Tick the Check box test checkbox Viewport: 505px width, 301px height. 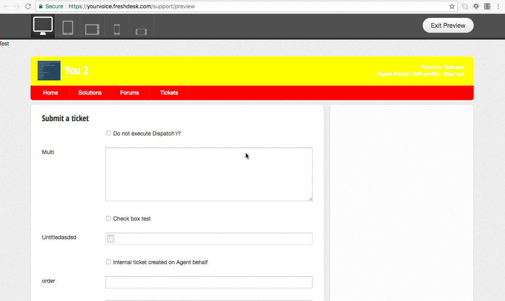(x=108, y=218)
